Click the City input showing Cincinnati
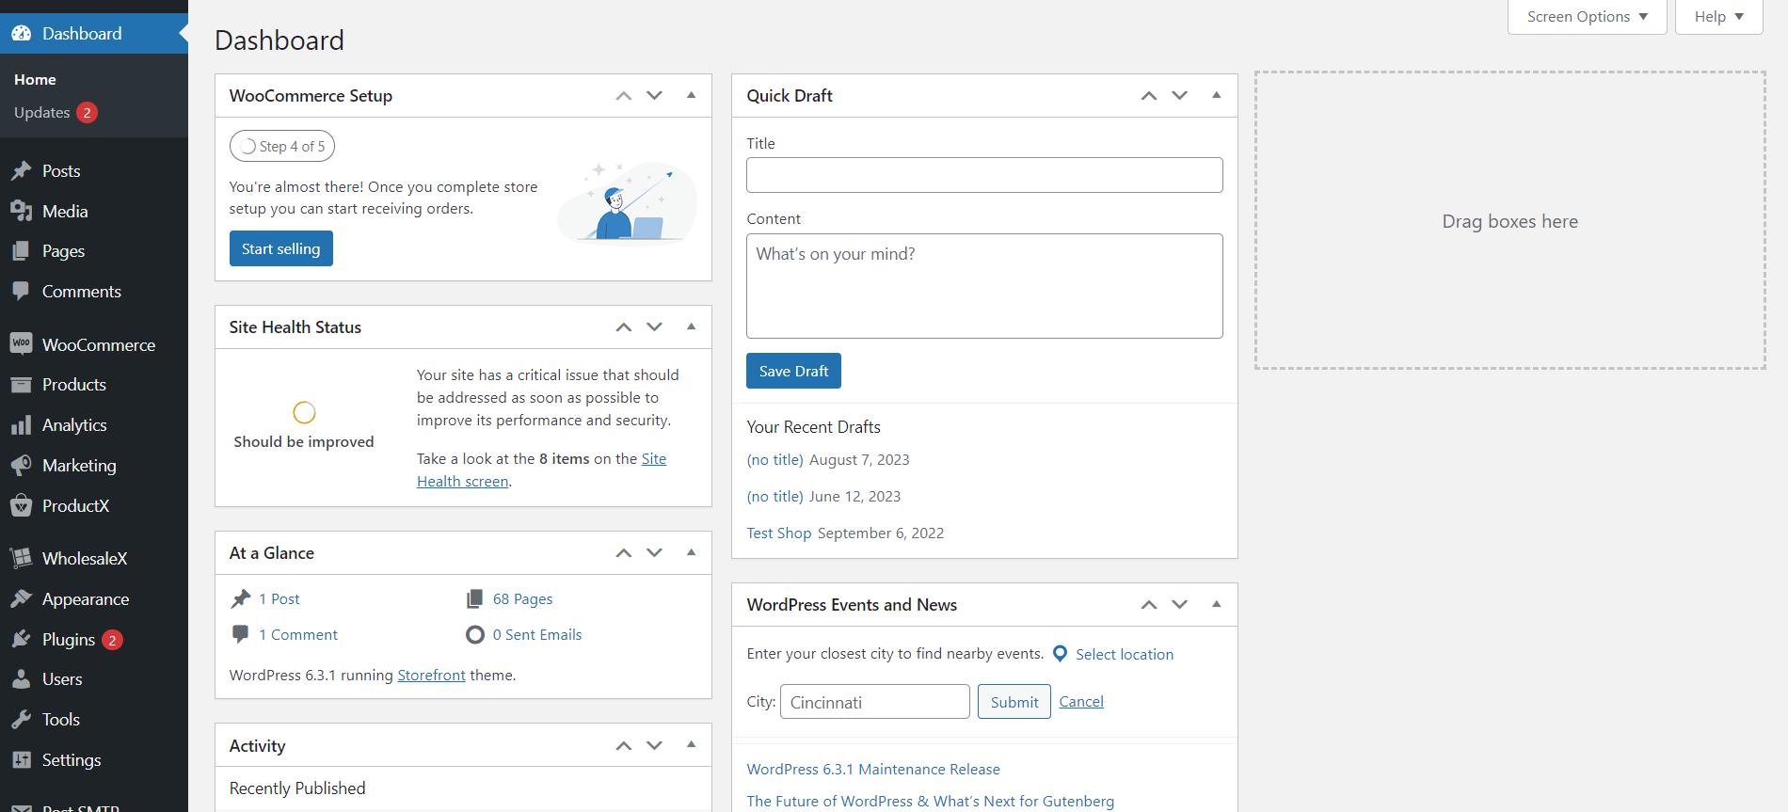 [x=875, y=702]
